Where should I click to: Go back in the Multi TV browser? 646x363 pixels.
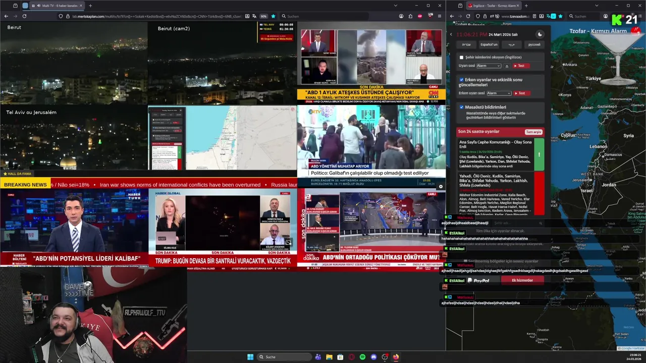pyautogui.click(x=6, y=16)
